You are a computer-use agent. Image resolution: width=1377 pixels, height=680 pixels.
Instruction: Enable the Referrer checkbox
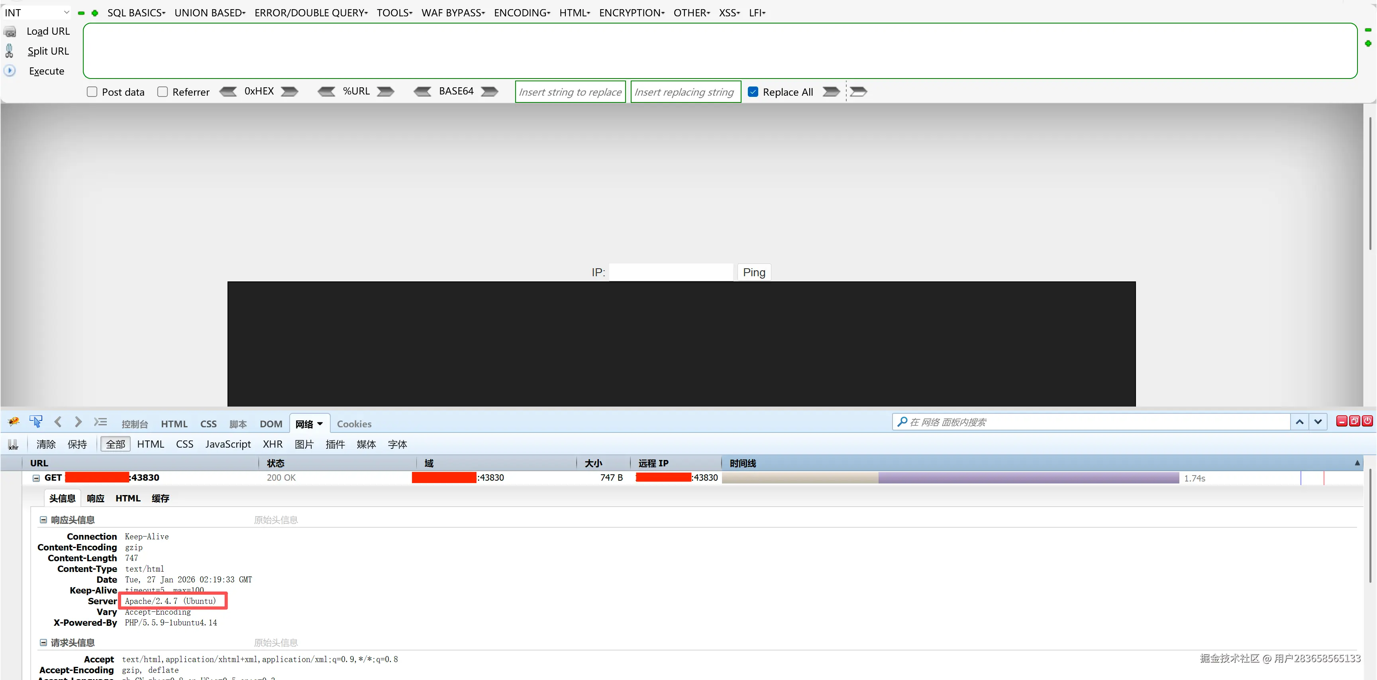[163, 92]
